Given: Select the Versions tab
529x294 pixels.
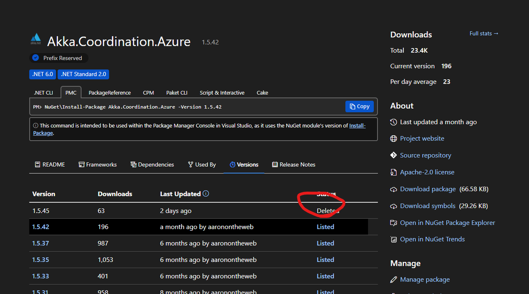Looking at the screenshot, I should click(x=244, y=165).
